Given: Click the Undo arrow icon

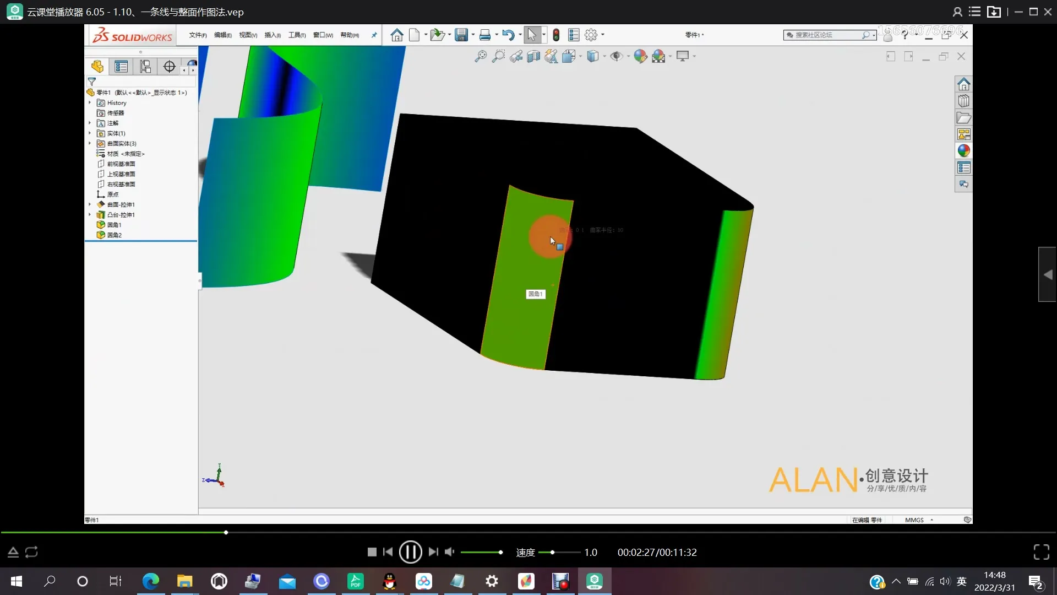Looking at the screenshot, I should tap(508, 35).
